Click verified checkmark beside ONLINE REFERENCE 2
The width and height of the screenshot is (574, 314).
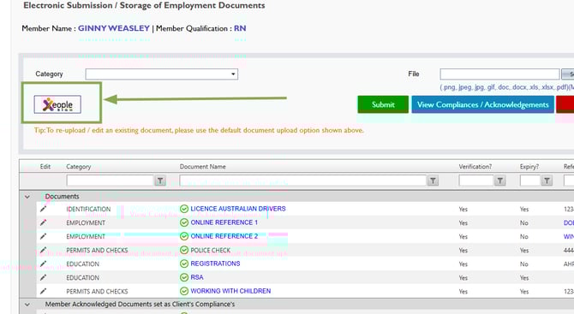[x=184, y=236]
